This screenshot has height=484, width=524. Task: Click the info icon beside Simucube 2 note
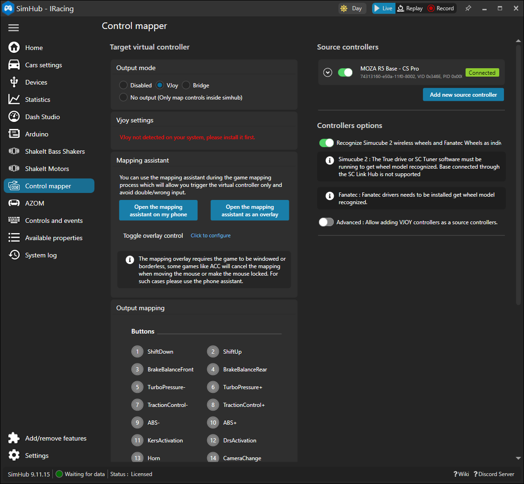[330, 160]
